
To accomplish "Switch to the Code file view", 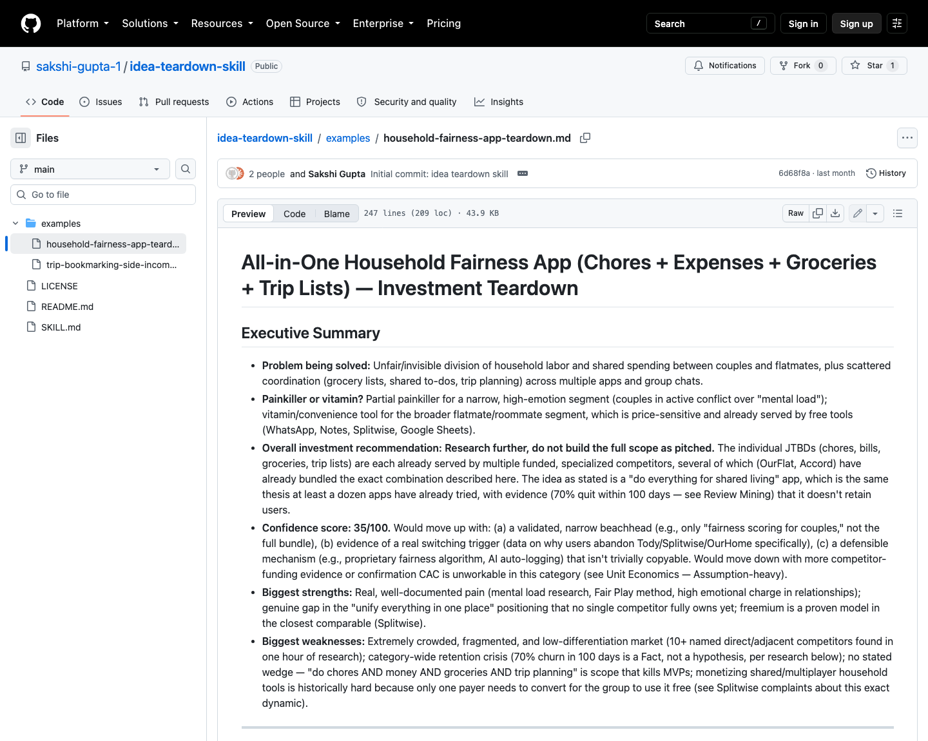I will tap(295, 214).
